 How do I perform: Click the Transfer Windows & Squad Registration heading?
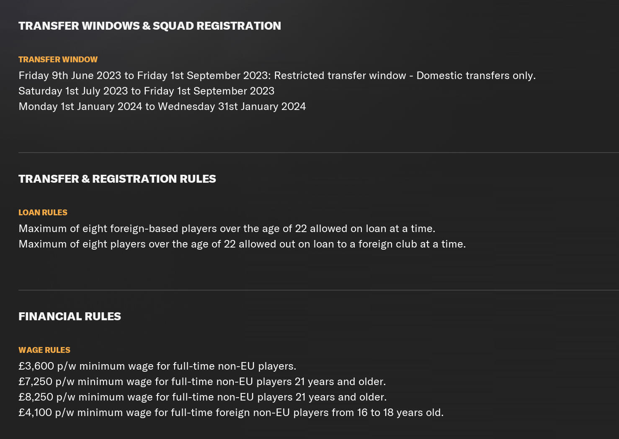(x=150, y=26)
